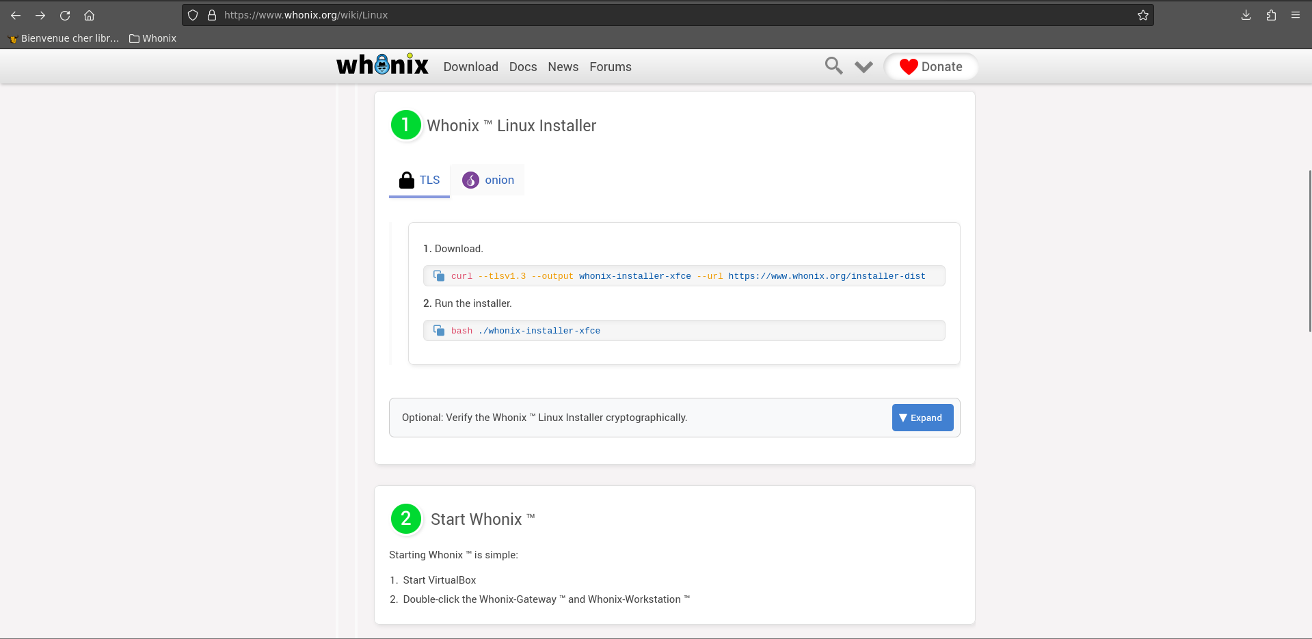Open the Whonix bookmarks folder

click(152, 38)
